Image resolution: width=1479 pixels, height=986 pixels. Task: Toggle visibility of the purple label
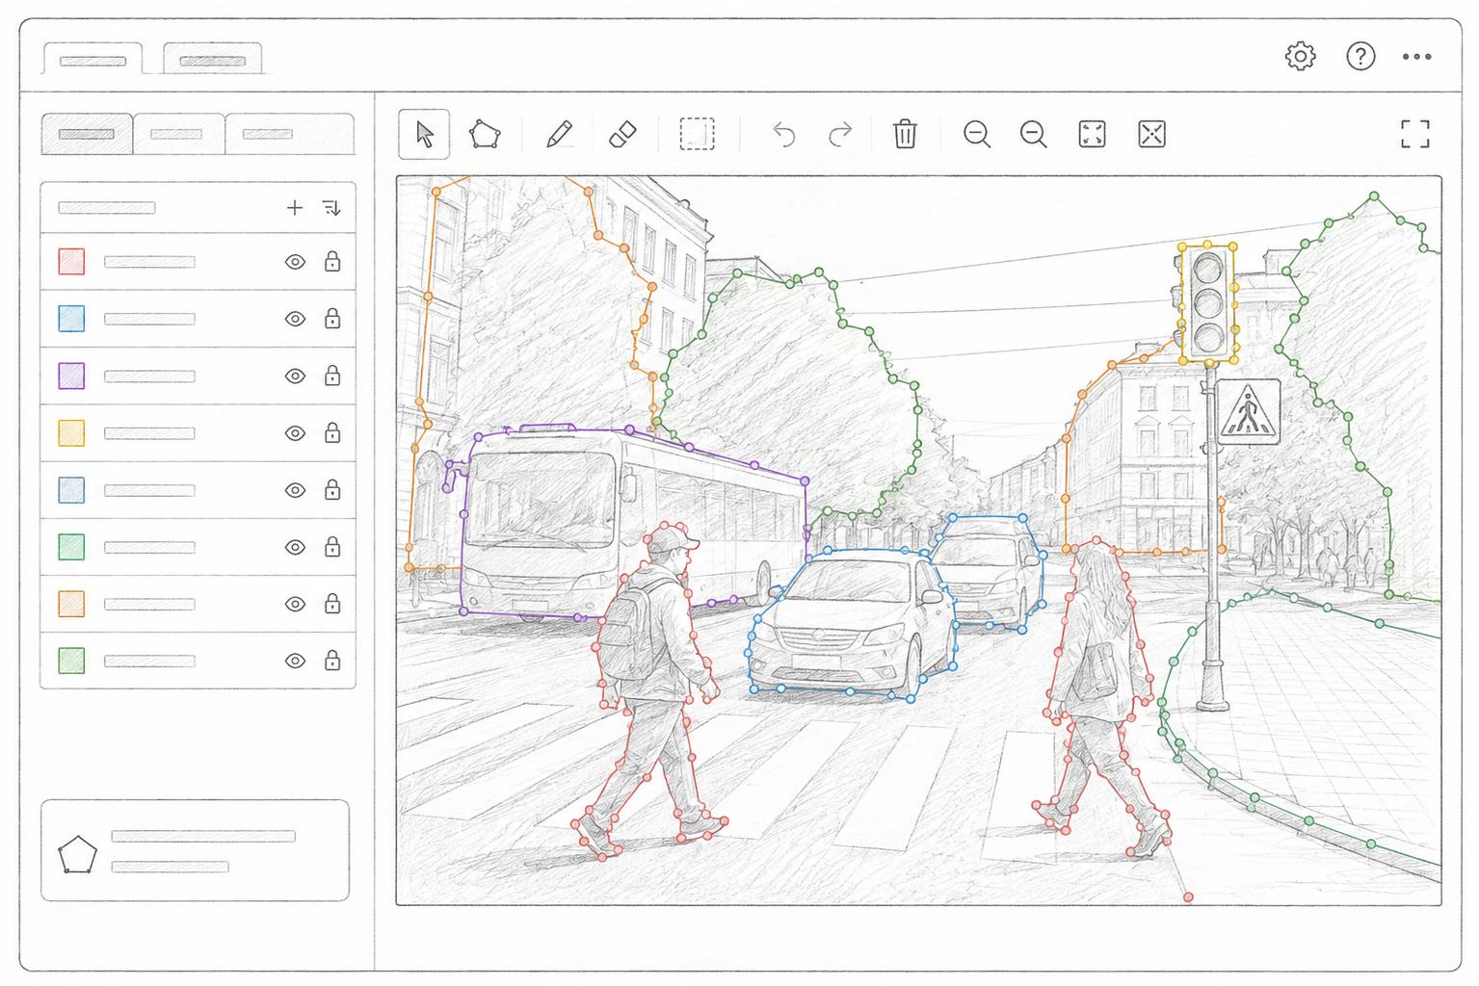(295, 376)
